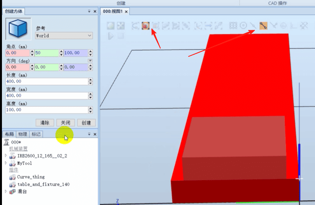Select MyTool in layout tree

(24, 163)
